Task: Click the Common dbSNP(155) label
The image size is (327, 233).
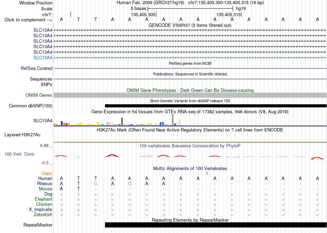Action: click(31, 106)
